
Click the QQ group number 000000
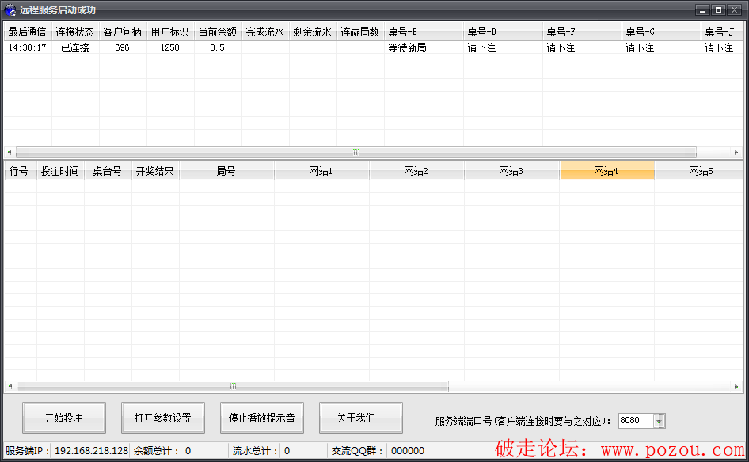408,451
